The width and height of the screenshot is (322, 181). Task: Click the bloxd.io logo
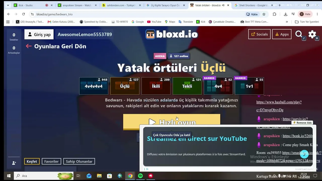tap(172, 34)
